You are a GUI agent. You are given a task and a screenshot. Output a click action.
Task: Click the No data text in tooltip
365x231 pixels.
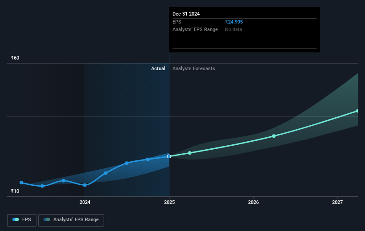233,30
